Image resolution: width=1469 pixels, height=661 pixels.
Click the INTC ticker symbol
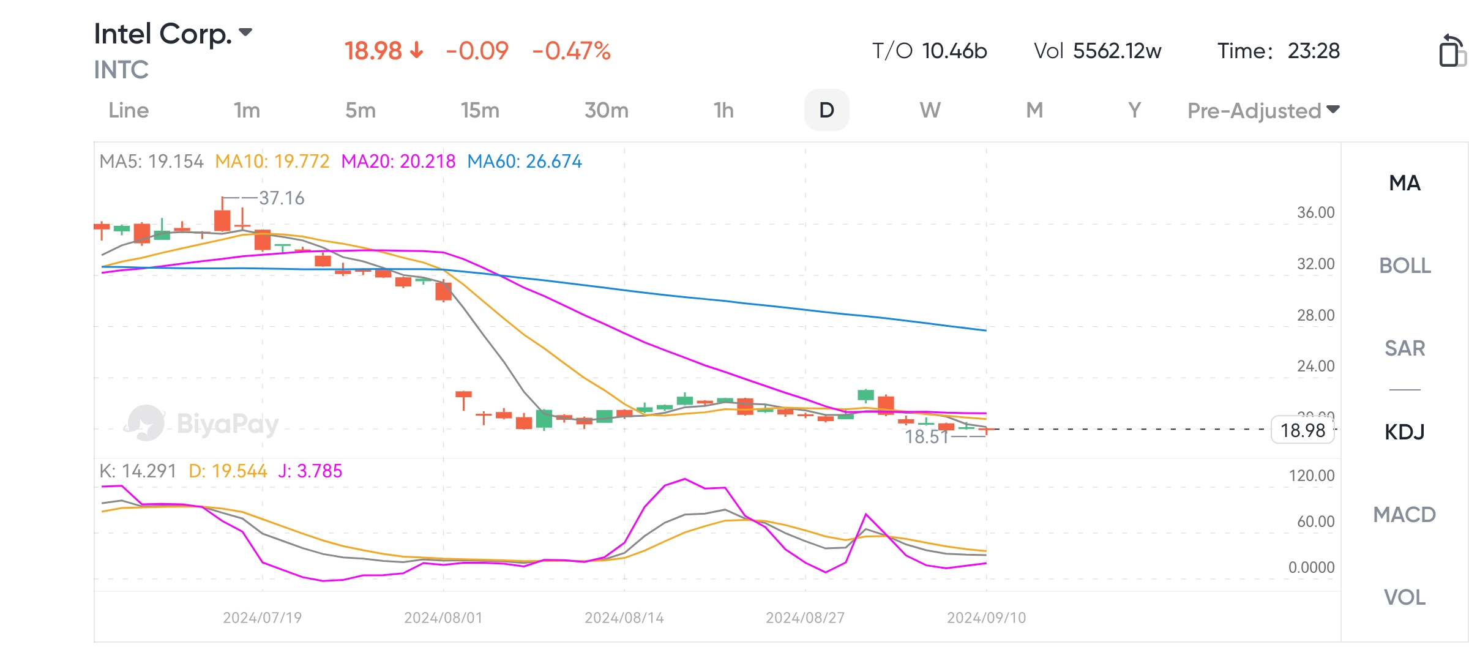pyautogui.click(x=121, y=70)
